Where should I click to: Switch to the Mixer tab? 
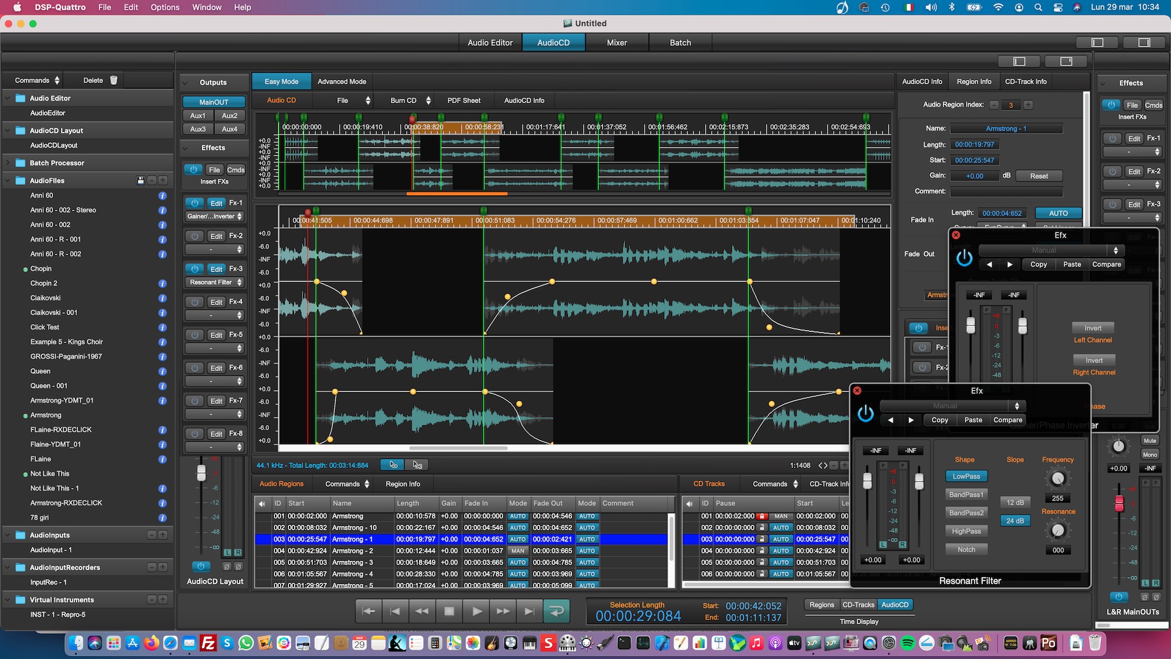617,43
